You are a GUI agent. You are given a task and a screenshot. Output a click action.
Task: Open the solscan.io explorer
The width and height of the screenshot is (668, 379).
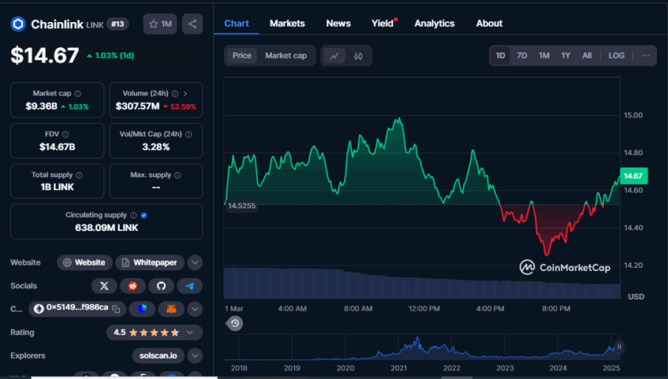pos(158,356)
